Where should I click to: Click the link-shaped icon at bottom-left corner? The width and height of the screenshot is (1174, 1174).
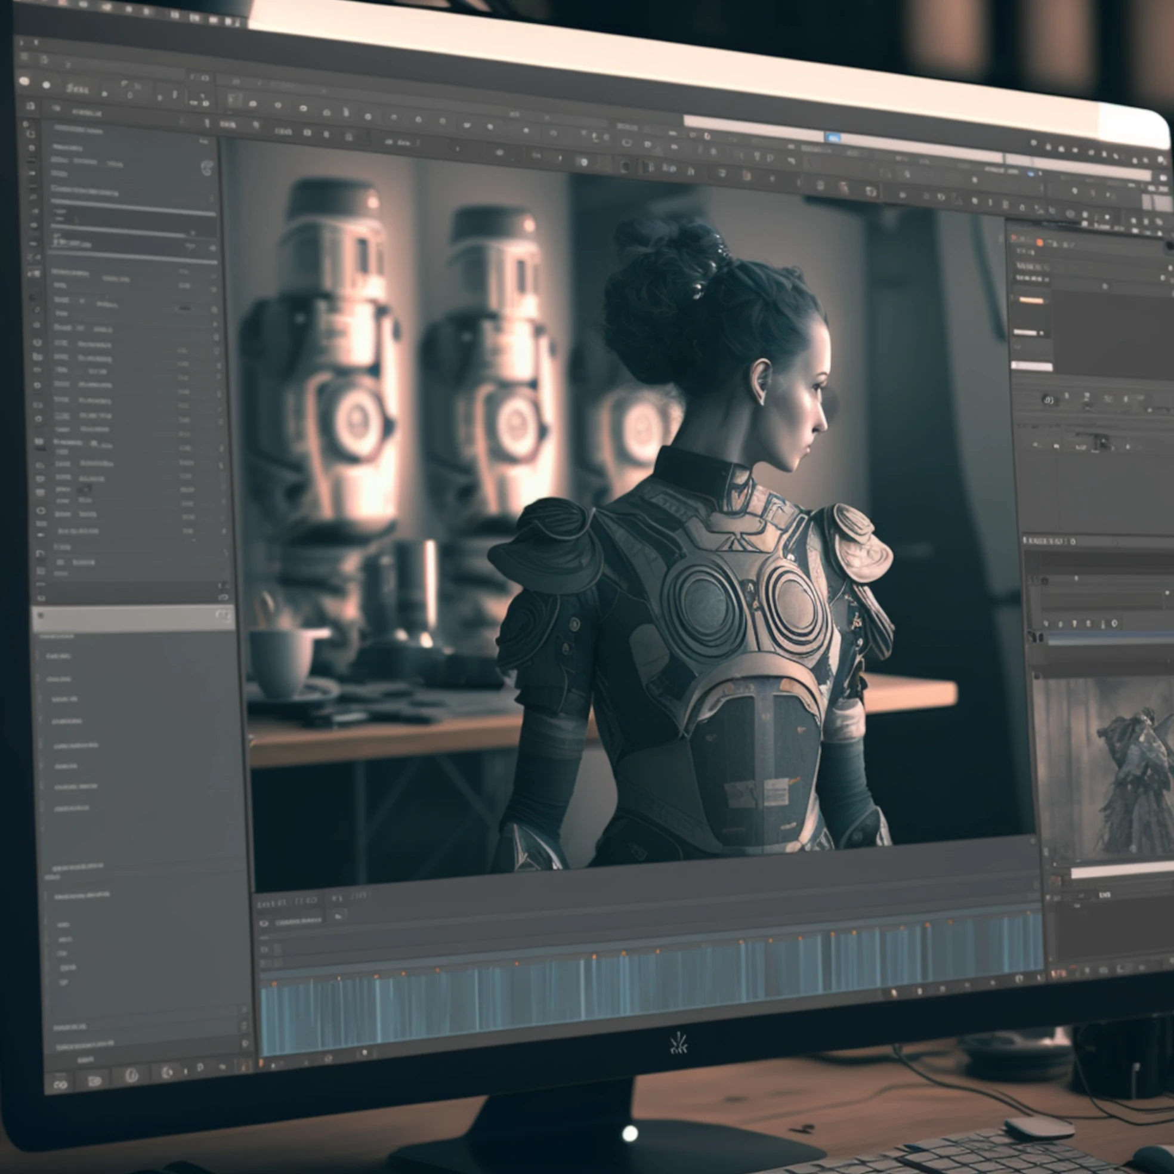pyautogui.click(x=60, y=1084)
